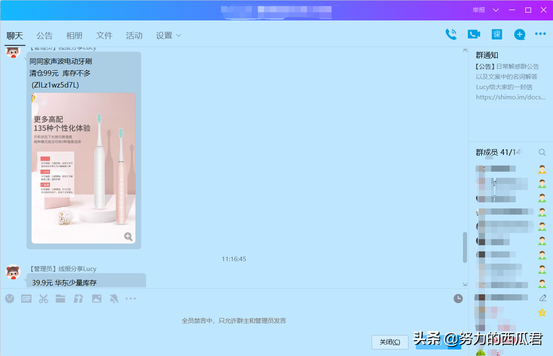Open the emoji picker

9,298
